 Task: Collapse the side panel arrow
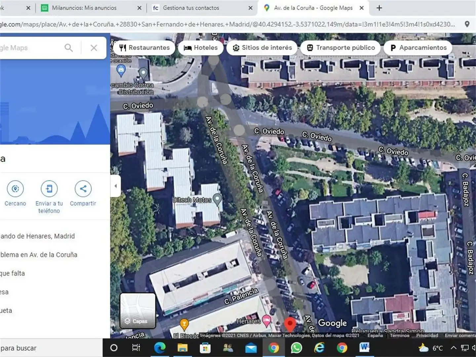point(115,186)
